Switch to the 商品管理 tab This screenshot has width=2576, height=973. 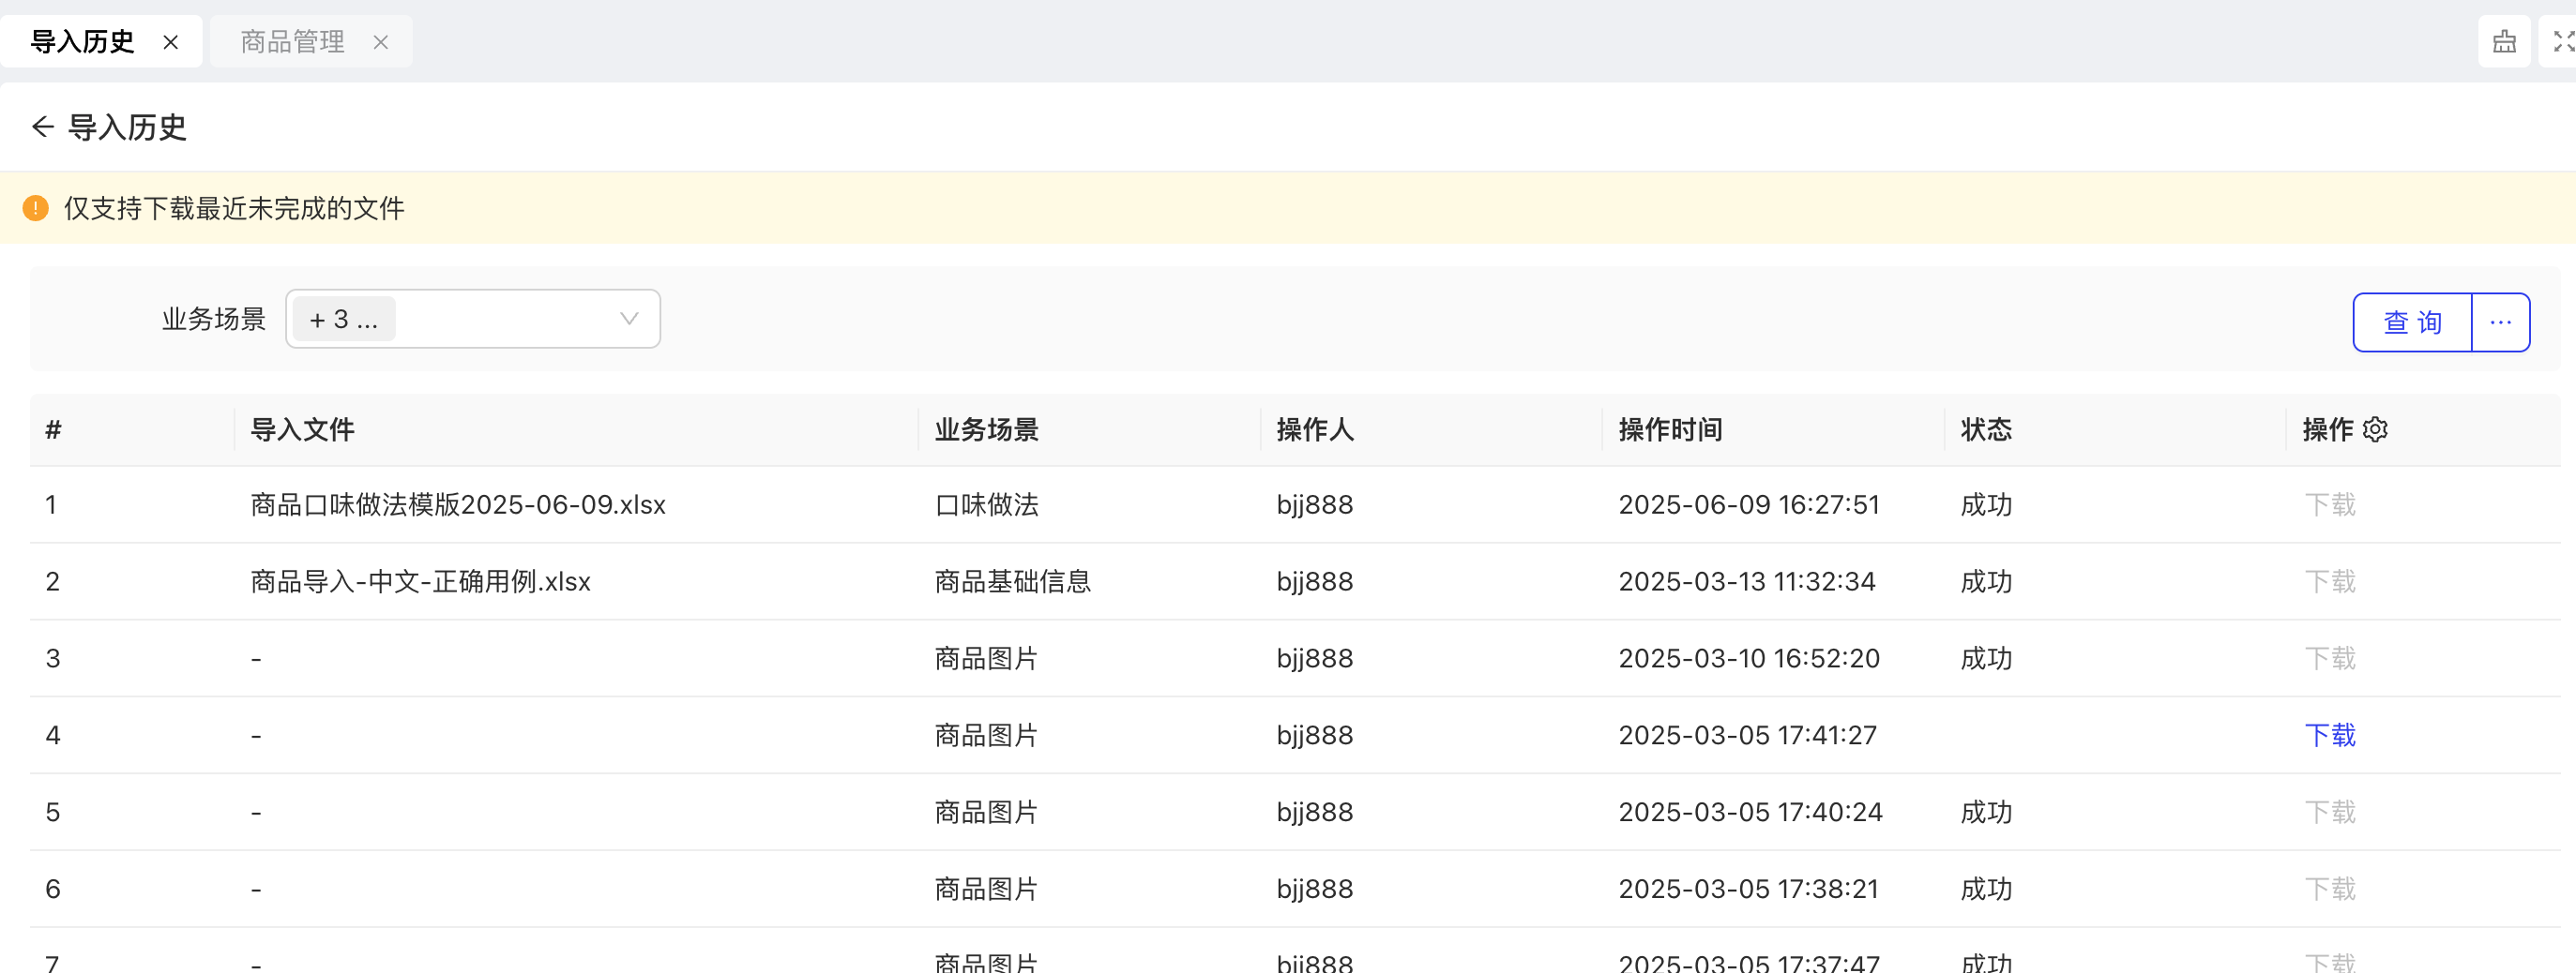[x=293, y=42]
